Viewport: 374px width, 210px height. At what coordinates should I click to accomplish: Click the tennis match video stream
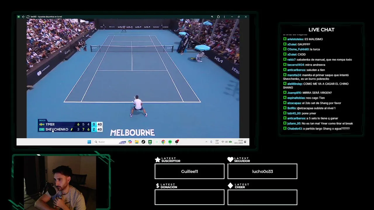[x=133, y=78]
